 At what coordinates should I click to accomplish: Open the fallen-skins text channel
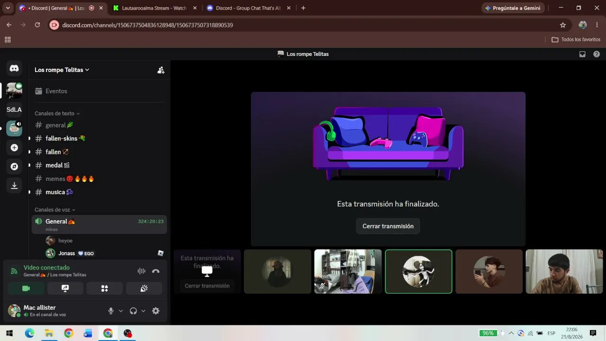(x=99, y=139)
